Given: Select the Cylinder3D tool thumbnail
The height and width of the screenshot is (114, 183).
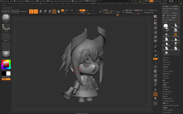Looking at the screenshot, I should coord(175,30).
